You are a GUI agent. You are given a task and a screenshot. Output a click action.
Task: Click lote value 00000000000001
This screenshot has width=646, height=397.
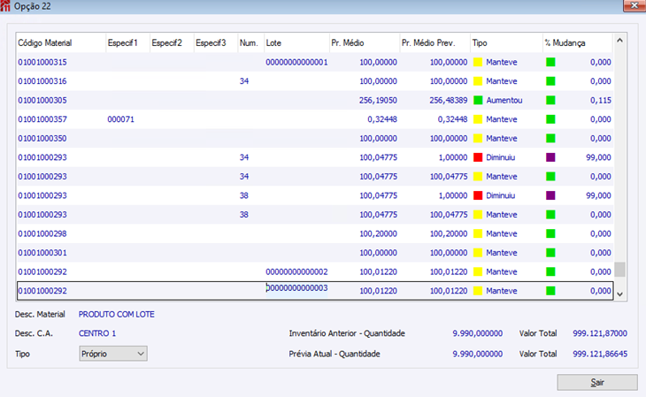point(296,62)
